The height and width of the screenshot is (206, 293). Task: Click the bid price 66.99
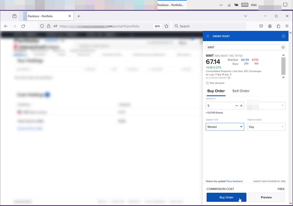(245, 60)
